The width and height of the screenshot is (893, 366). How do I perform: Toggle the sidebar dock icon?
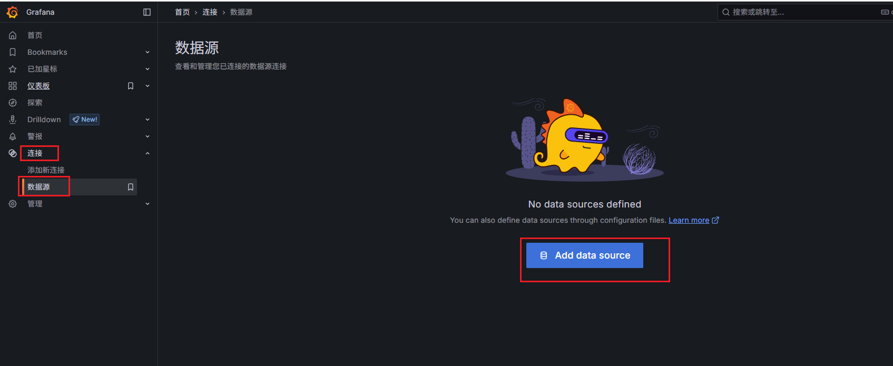click(x=147, y=12)
